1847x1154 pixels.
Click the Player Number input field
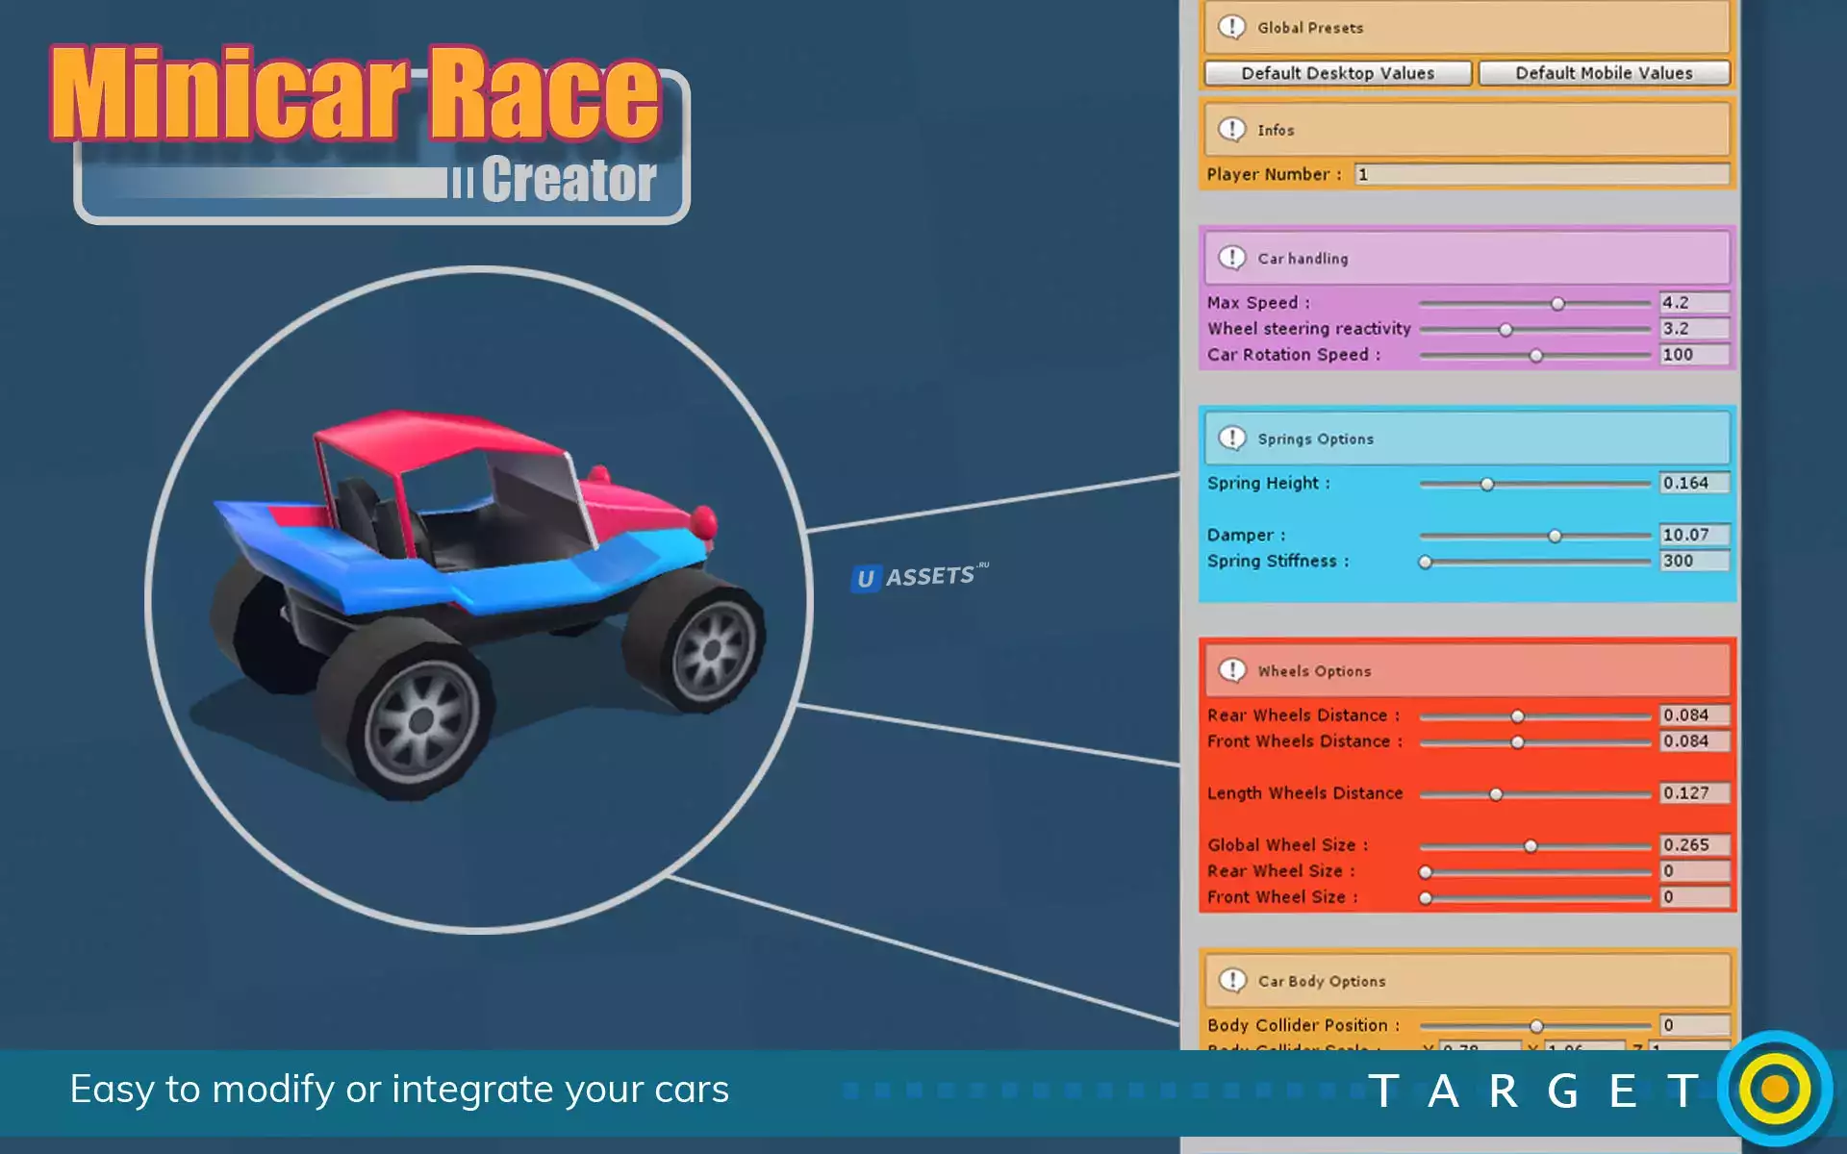(1541, 174)
